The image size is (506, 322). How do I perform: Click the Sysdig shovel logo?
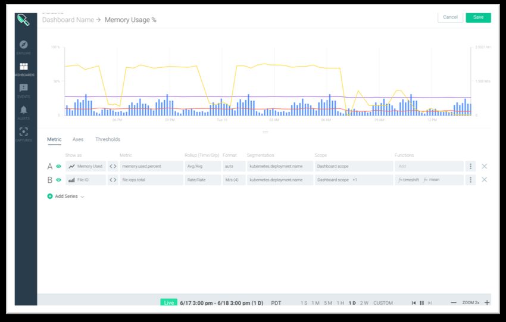[24, 20]
